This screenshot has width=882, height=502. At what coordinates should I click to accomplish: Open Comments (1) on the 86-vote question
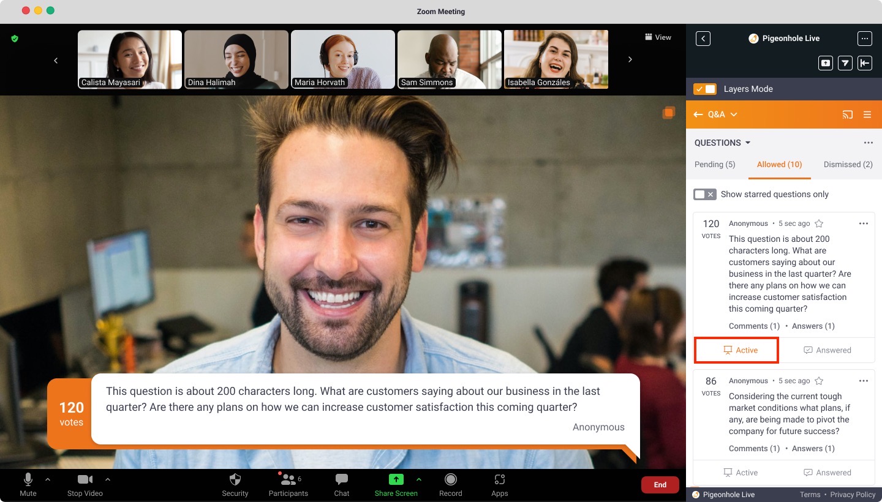[x=754, y=448]
